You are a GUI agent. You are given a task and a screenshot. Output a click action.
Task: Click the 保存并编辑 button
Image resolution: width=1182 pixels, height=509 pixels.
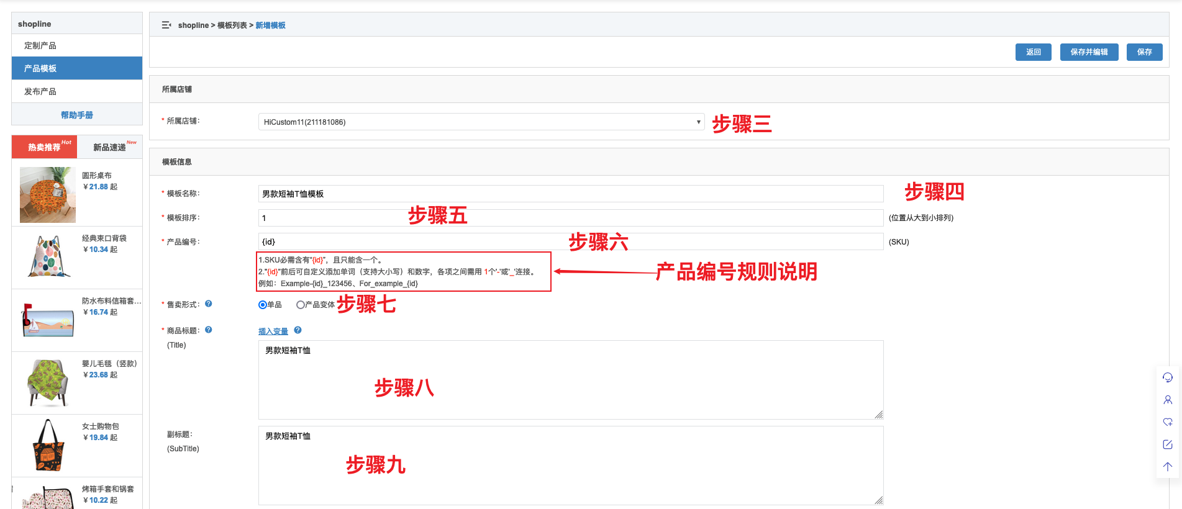[x=1089, y=52]
